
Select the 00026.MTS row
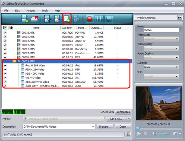click(67, 57)
